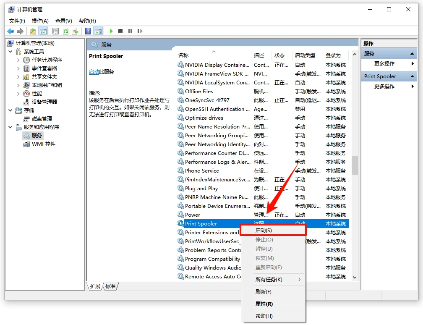Select 磁盘管理 in the tree
The height and width of the screenshot is (325, 423).
(x=42, y=119)
